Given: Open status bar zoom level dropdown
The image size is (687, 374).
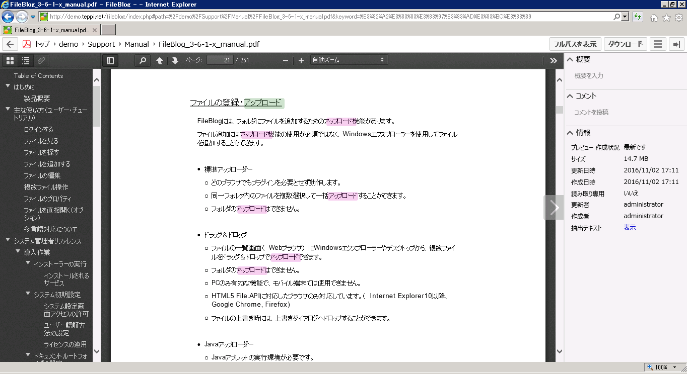Looking at the screenshot, I should click(675, 367).
